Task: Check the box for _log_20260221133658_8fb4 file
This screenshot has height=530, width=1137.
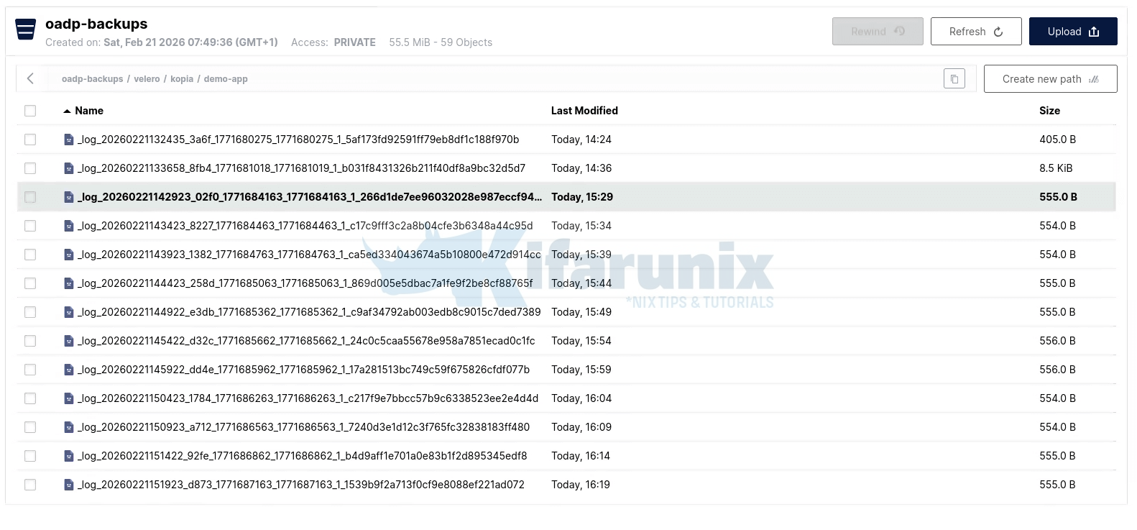Action: click(x=30, y=168)
